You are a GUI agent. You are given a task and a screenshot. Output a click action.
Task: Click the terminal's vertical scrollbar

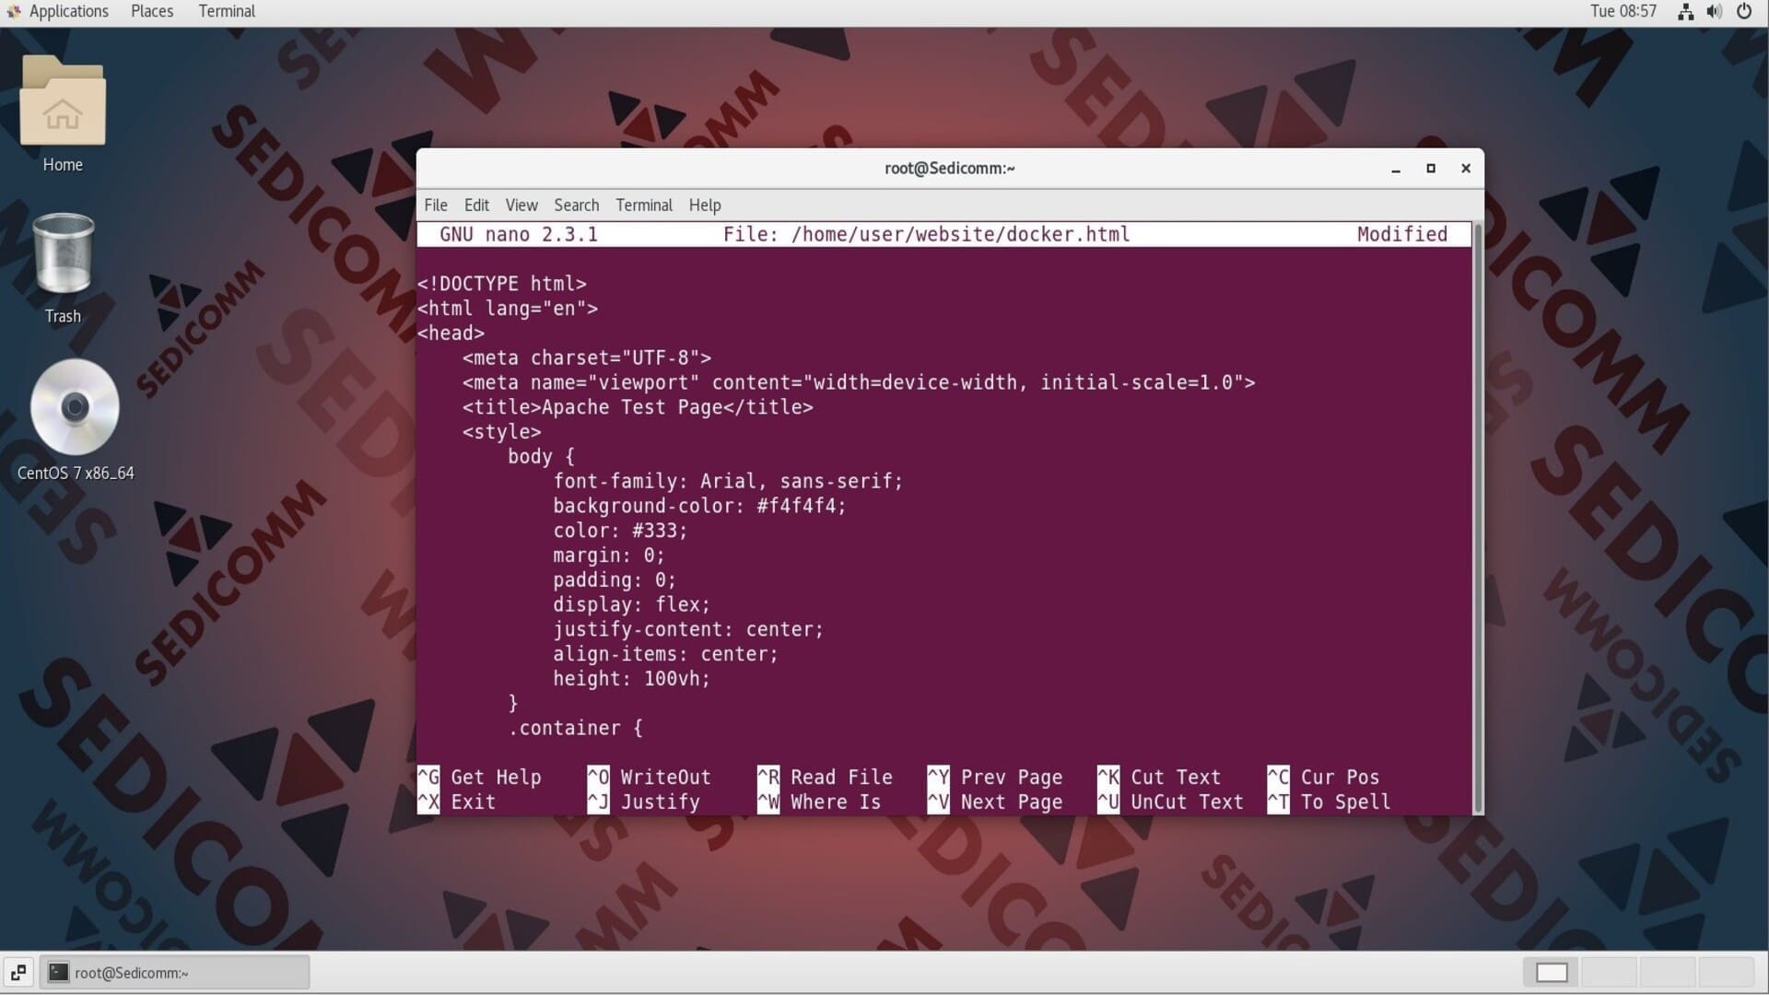[x=1478, y=516]
